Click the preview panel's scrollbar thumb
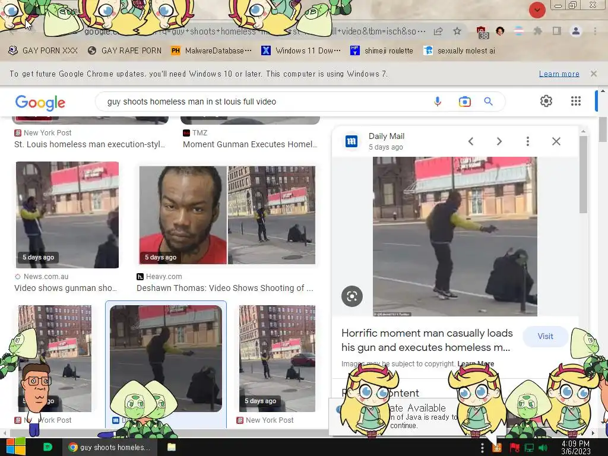608x456 pixels. pyautogui.click(x=584, y=174)
